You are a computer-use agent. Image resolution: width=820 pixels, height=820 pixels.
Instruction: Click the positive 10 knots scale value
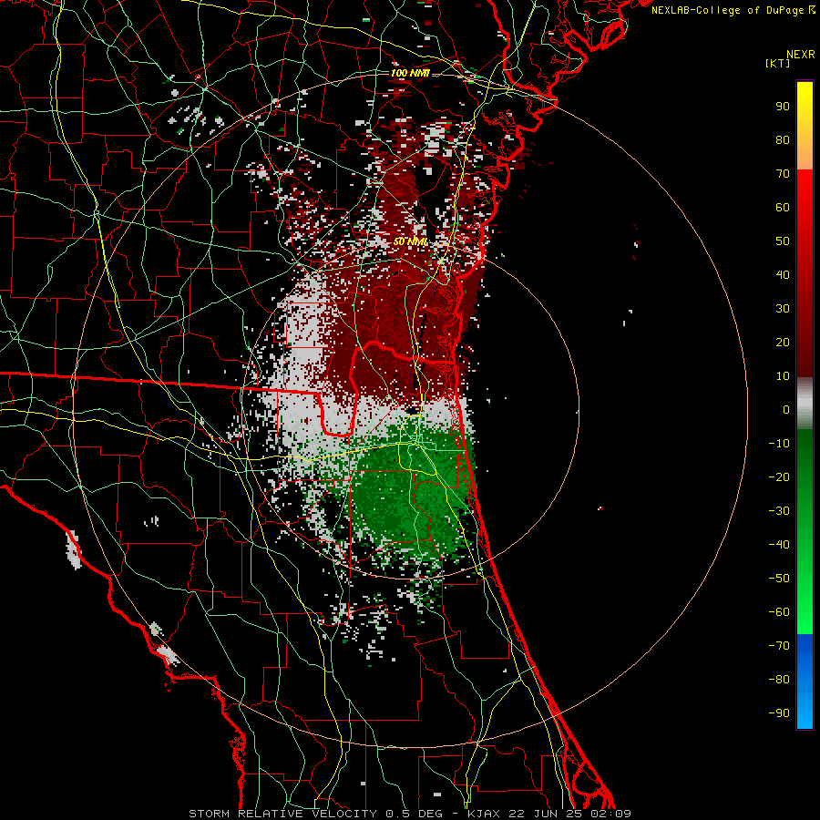coord(783,376)
